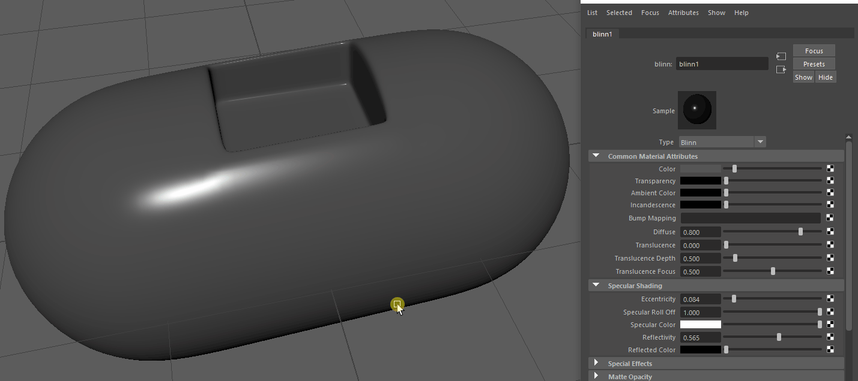Click the checker map icon for Reflectivity

(x=830, y=337)
